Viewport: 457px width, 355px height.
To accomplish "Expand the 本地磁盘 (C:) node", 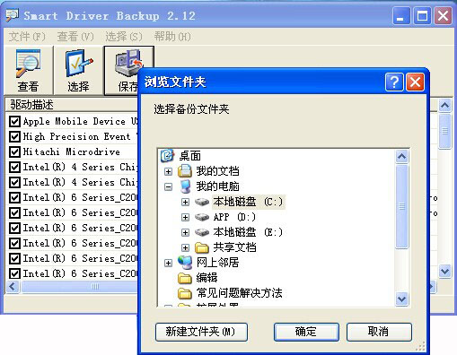I will coord(185,203).
